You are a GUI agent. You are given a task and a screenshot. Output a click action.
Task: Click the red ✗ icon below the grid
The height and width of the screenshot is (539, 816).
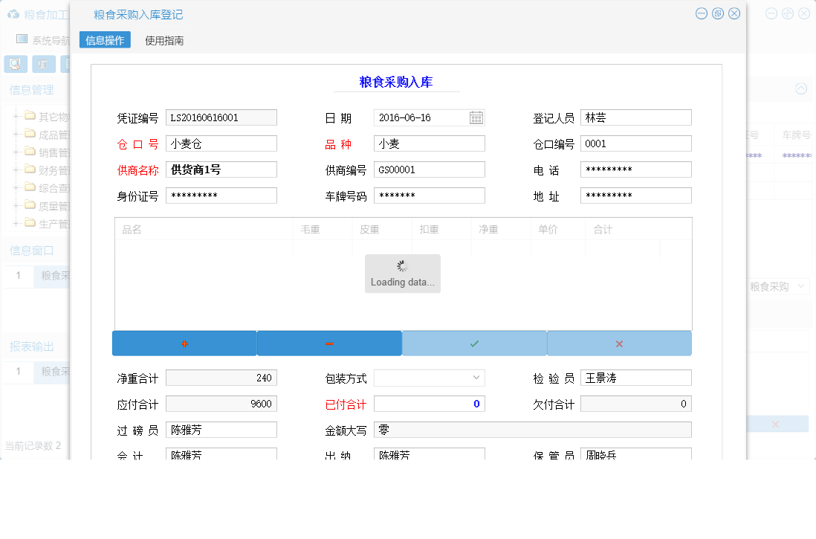pyautogui.click(x=618, y=343)
